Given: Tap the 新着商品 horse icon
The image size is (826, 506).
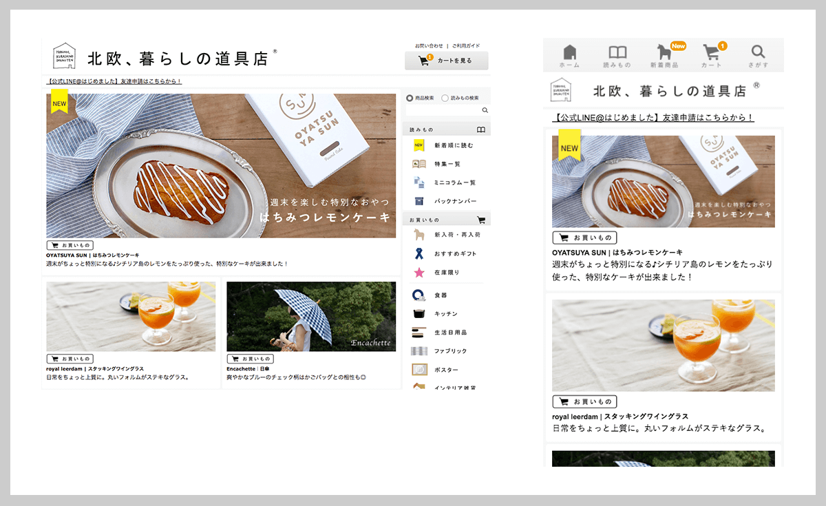Looking at the screenshot, I should point(666,52).
